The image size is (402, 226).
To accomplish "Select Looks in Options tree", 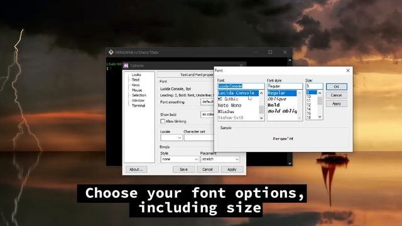I will [x=136, y=75].
